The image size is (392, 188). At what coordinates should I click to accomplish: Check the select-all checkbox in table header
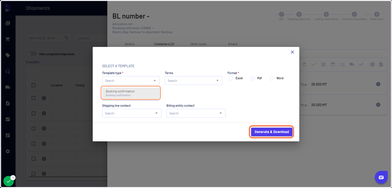(33, 85)
